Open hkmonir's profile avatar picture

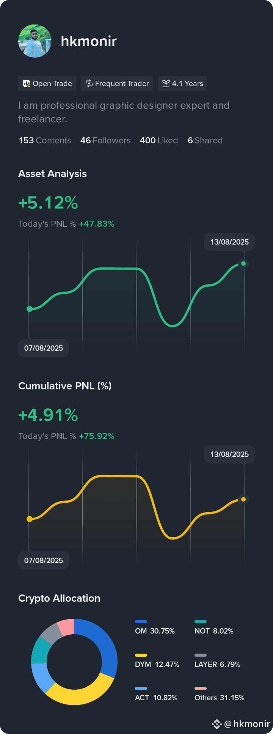click(x=35, y=41)
